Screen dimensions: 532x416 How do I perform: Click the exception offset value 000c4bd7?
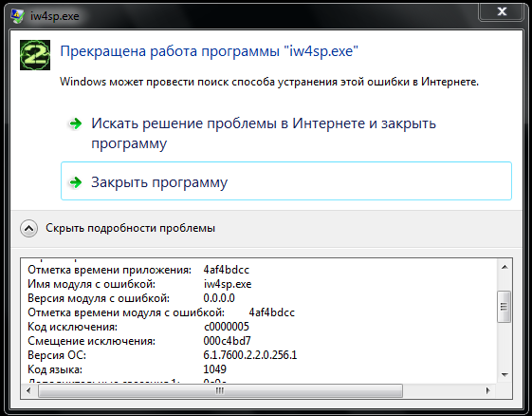227,341
